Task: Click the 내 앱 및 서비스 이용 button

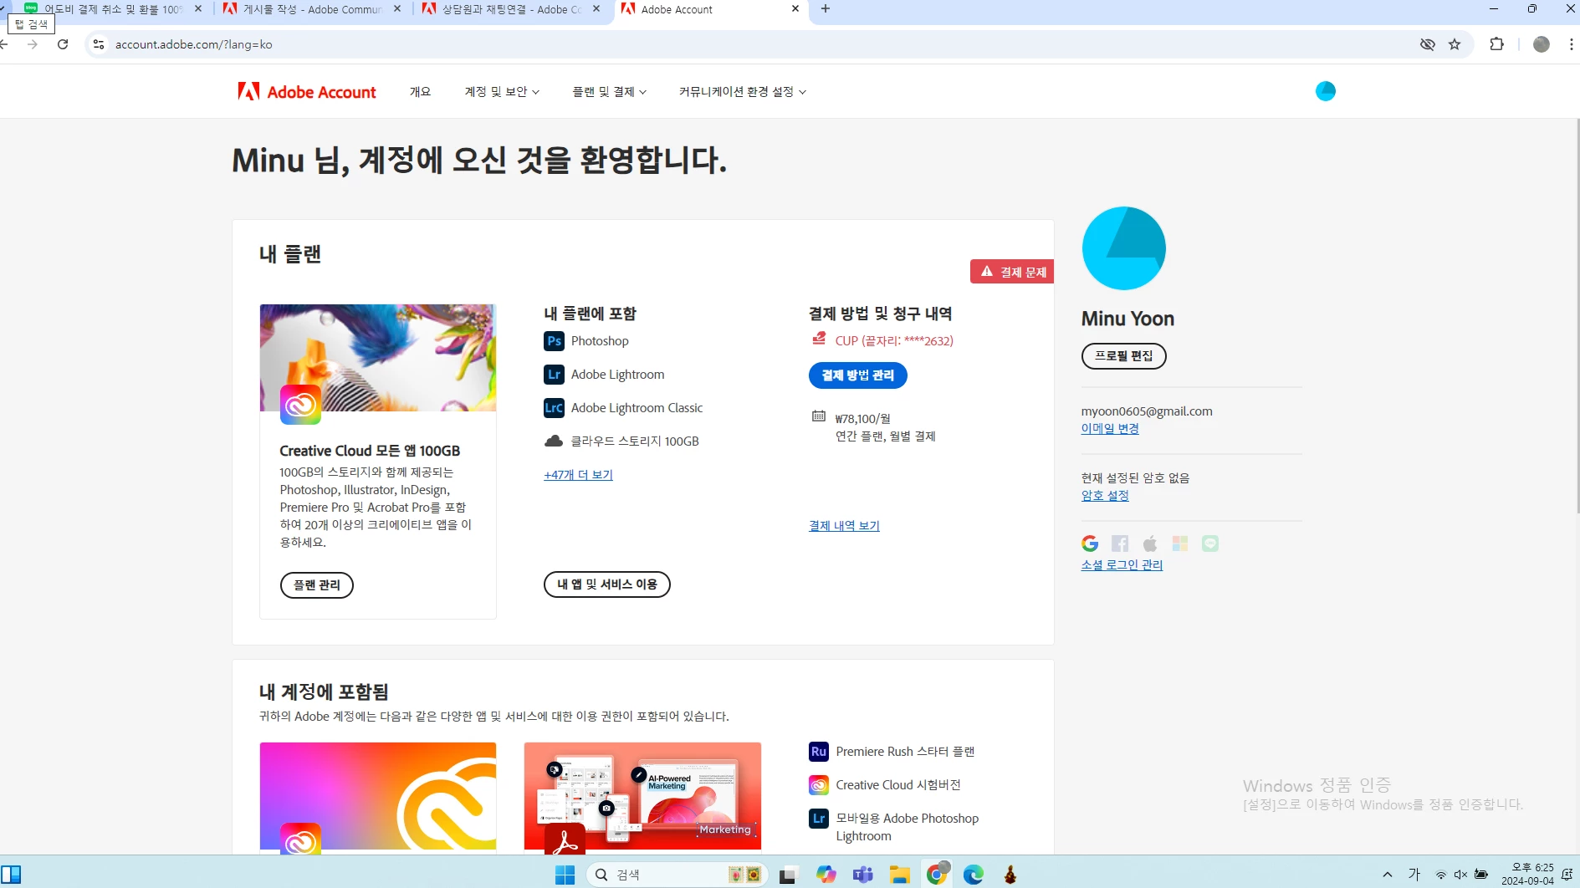Action: (x=606, y=584)
